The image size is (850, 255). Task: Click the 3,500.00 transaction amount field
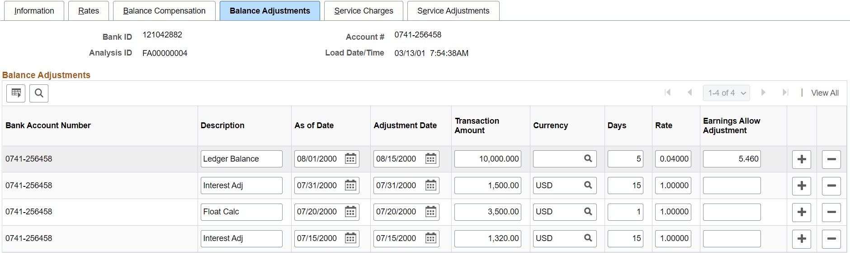(488, 212)
